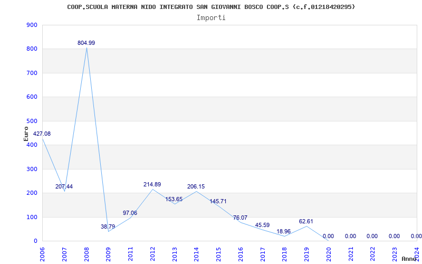Click the Anno x-axis title
The height and width of the screenshot is (264, 422).
[410, 259]
